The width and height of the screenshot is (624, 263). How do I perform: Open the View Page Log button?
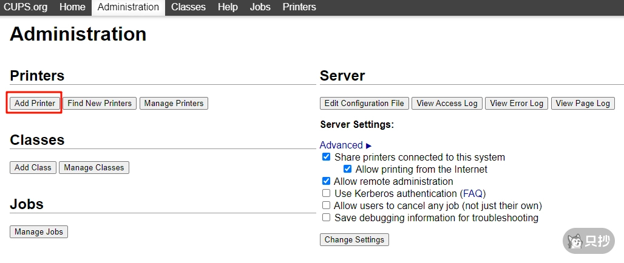(x=583, y=104)
